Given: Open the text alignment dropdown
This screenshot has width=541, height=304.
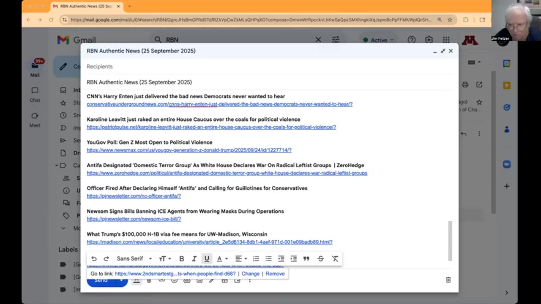Looking at the screenshot, I should tap(241, 259).
